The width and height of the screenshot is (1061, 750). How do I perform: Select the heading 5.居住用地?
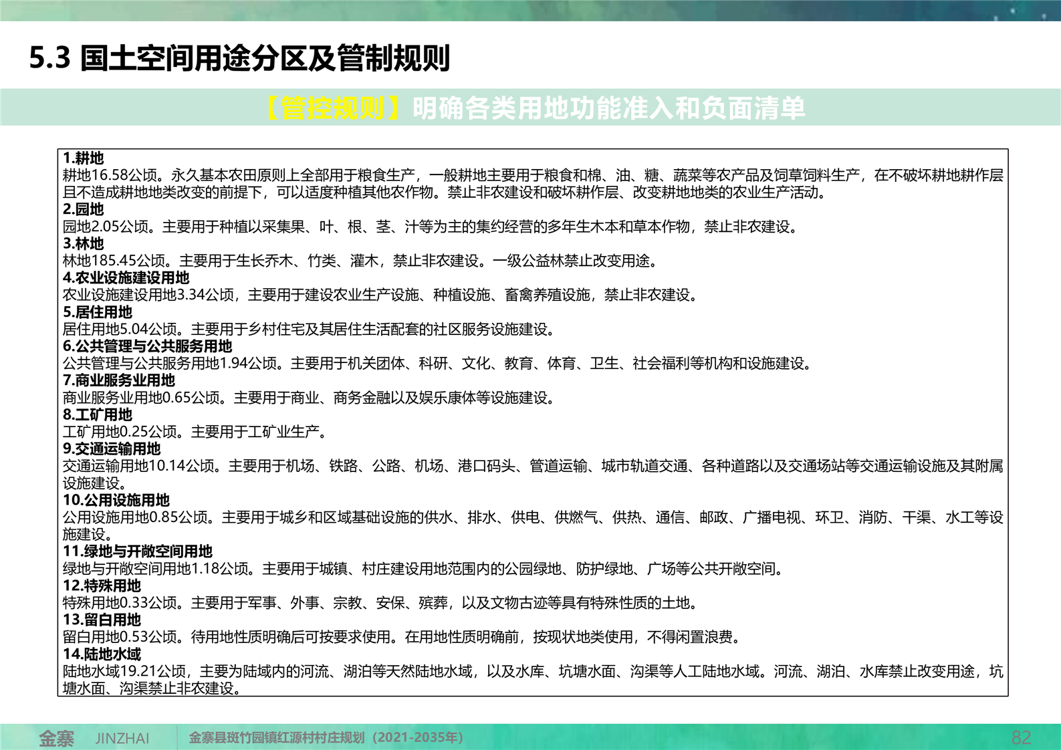[x=98, y=312]
